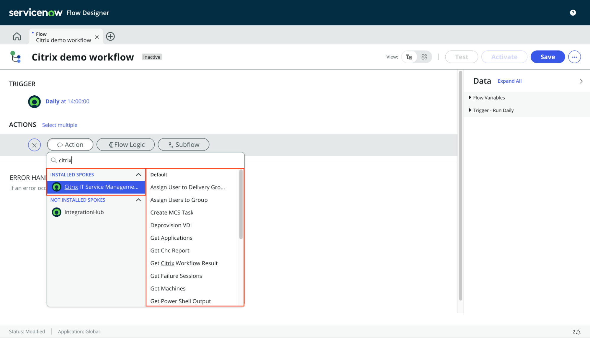The image size is (590, 338).
Task: Expand Trigger - Run Daily node
Action: tap(470, 110)
